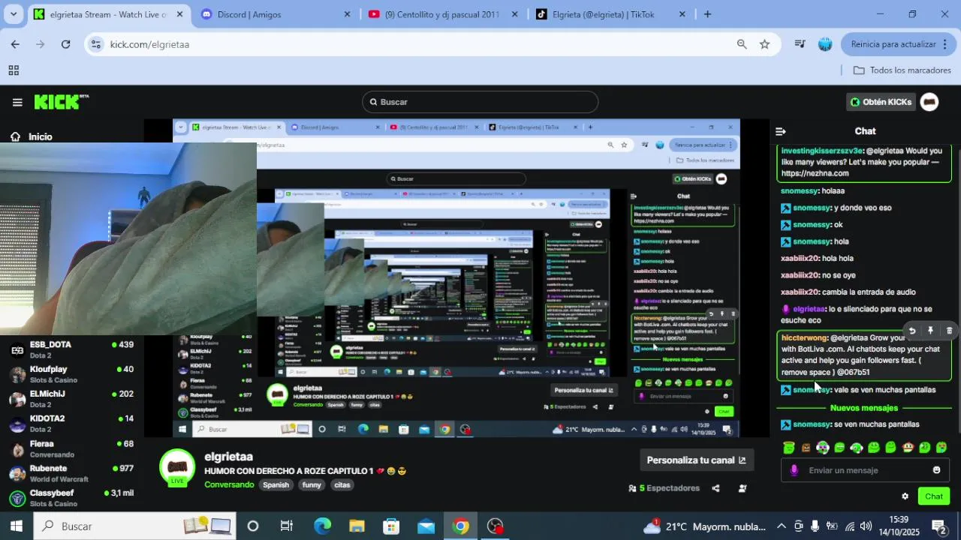Jump to Nuevos mensajes in chat
The height and width of the screenshot is (540, 961).
point(863,408)
